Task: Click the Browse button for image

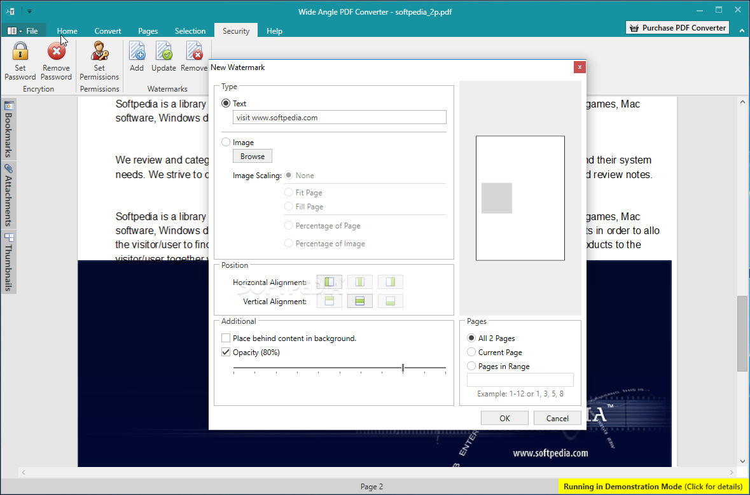Action: 253,157
